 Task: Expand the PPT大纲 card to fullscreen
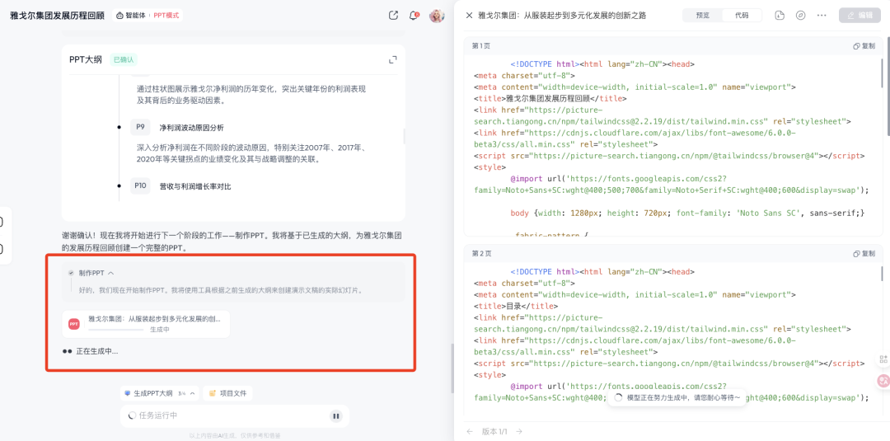pyautogui.click(x=392, y=59)
